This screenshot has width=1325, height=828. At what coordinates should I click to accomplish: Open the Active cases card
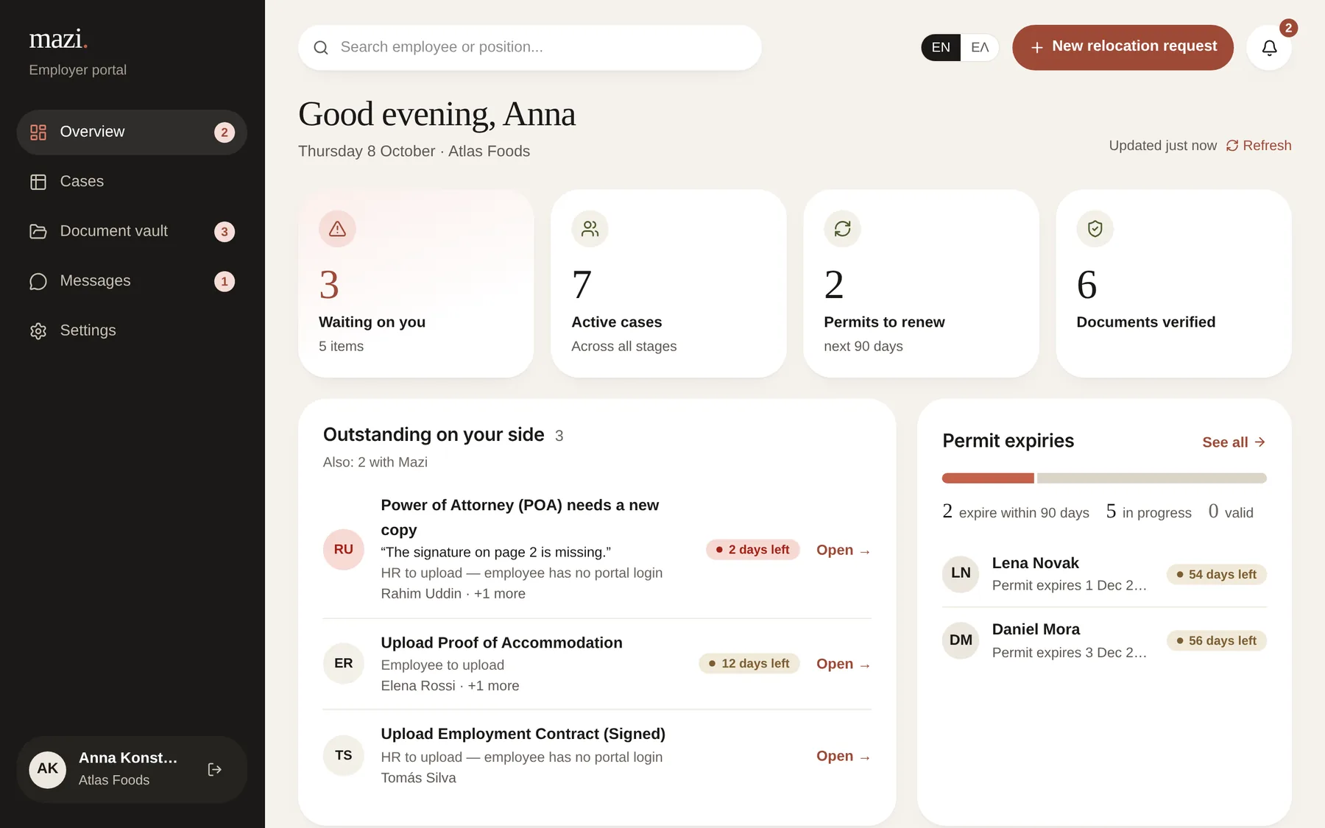click(668, 284)
